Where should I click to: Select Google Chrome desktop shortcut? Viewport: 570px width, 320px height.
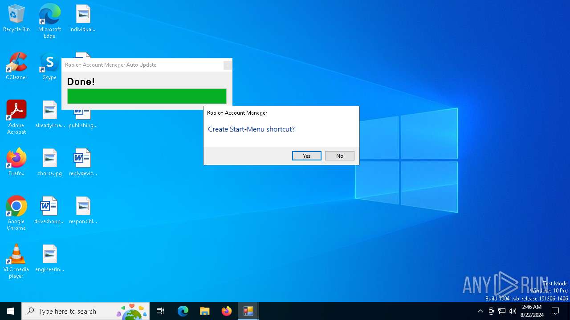click(x=16, y=213)
